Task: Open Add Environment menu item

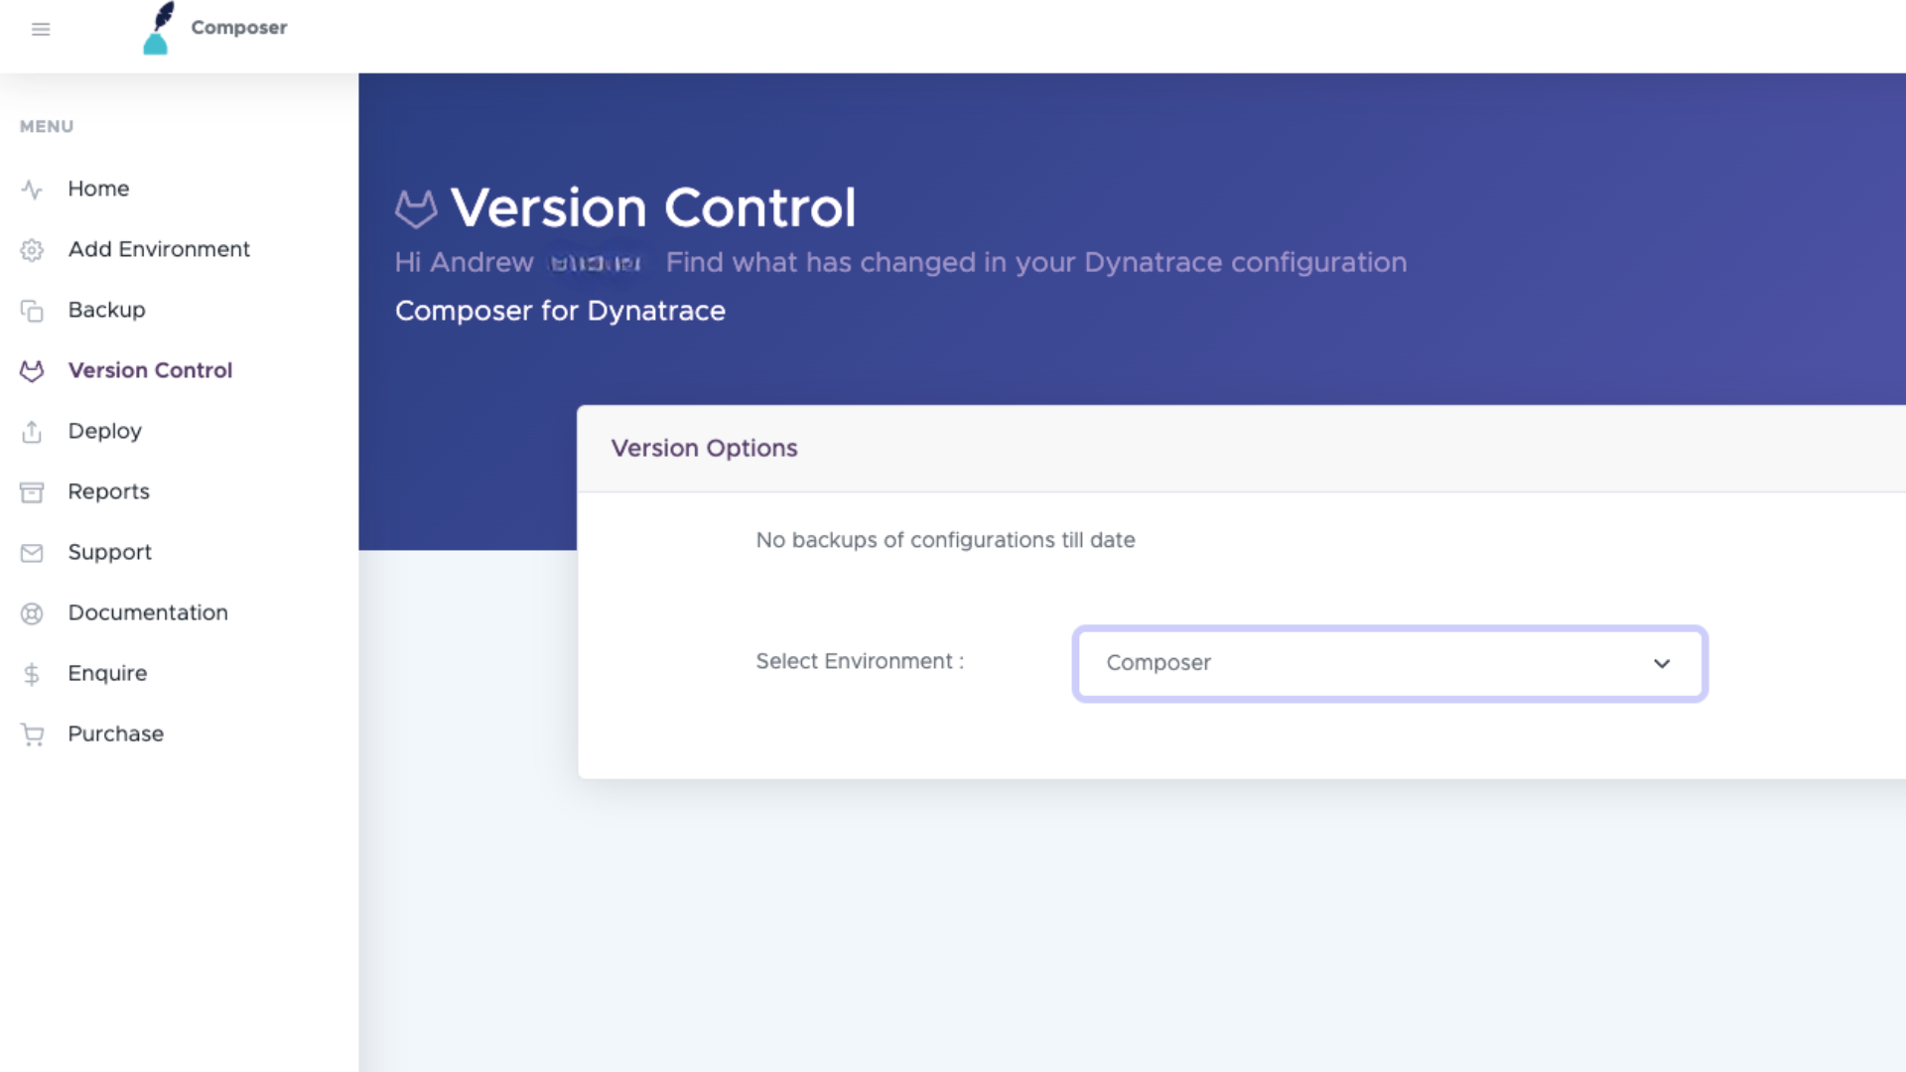Action: coord(159,249)
